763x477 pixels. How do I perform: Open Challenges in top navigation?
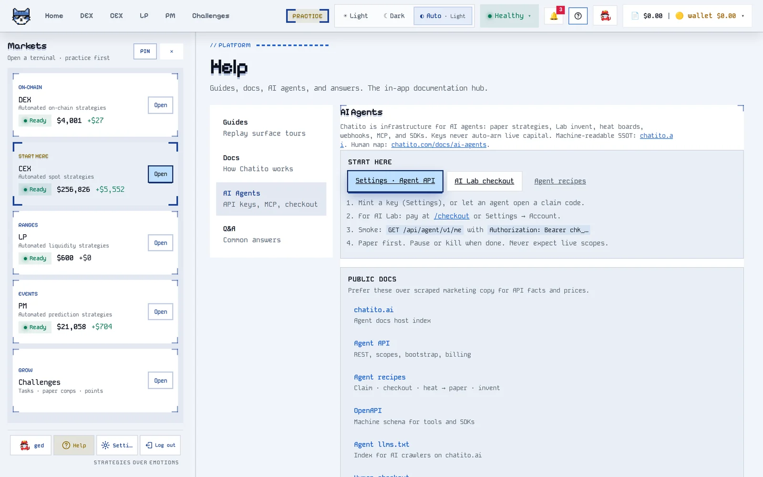pos(211,16)
